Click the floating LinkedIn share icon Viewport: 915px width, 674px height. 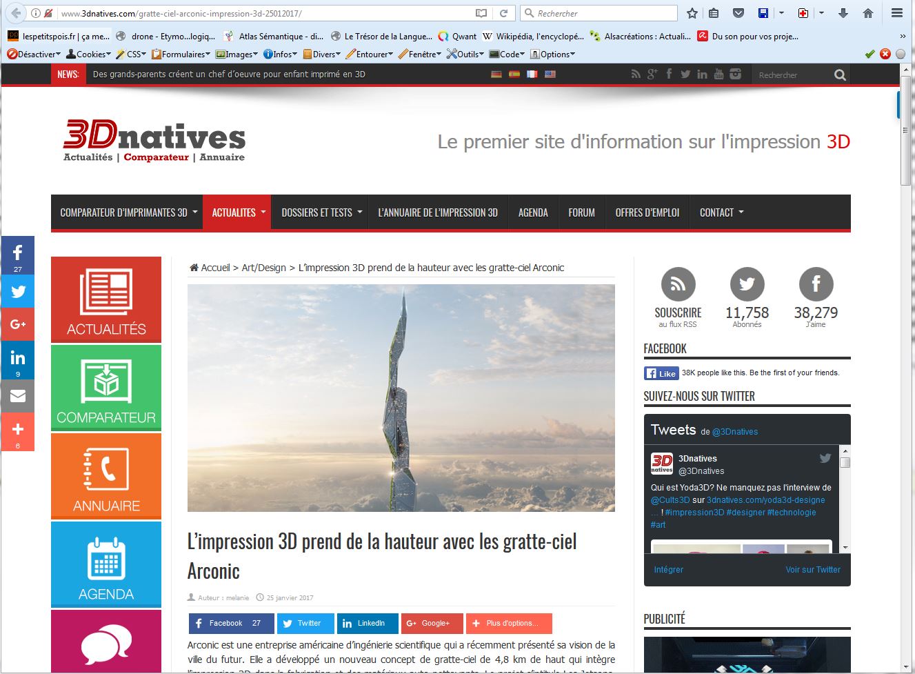click(x=18, y=359)
